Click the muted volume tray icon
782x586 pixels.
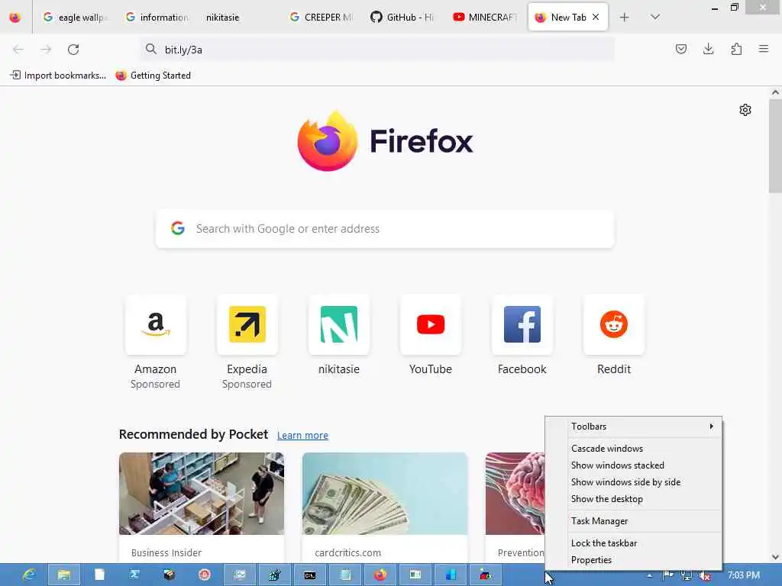coord(705,575)
